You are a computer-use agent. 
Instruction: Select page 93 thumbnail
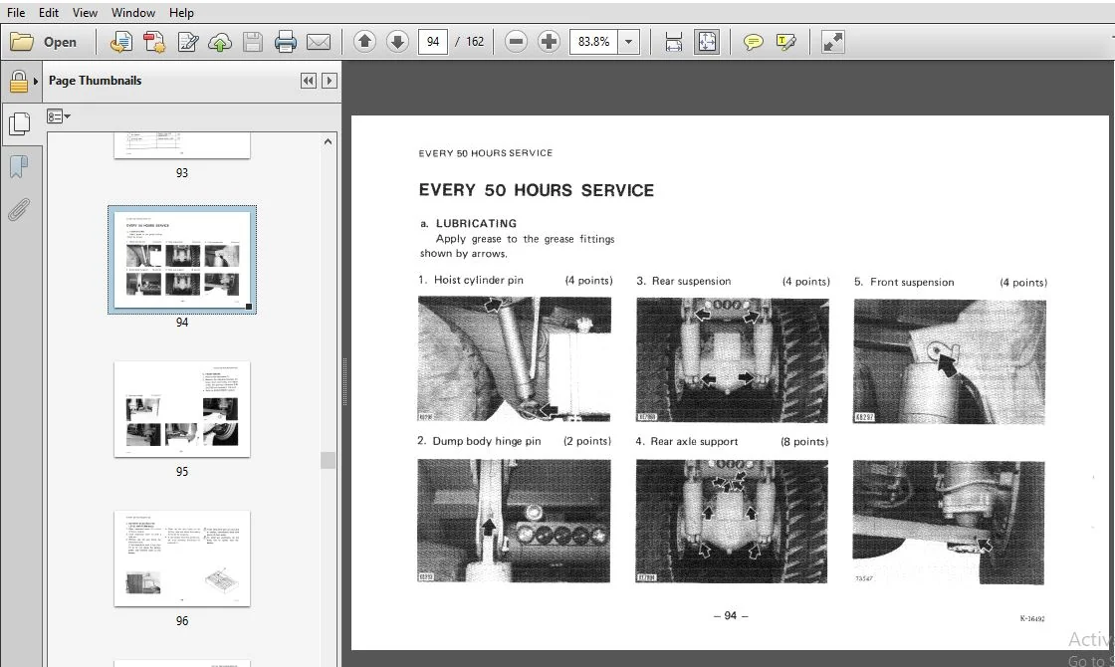(182, 145)
